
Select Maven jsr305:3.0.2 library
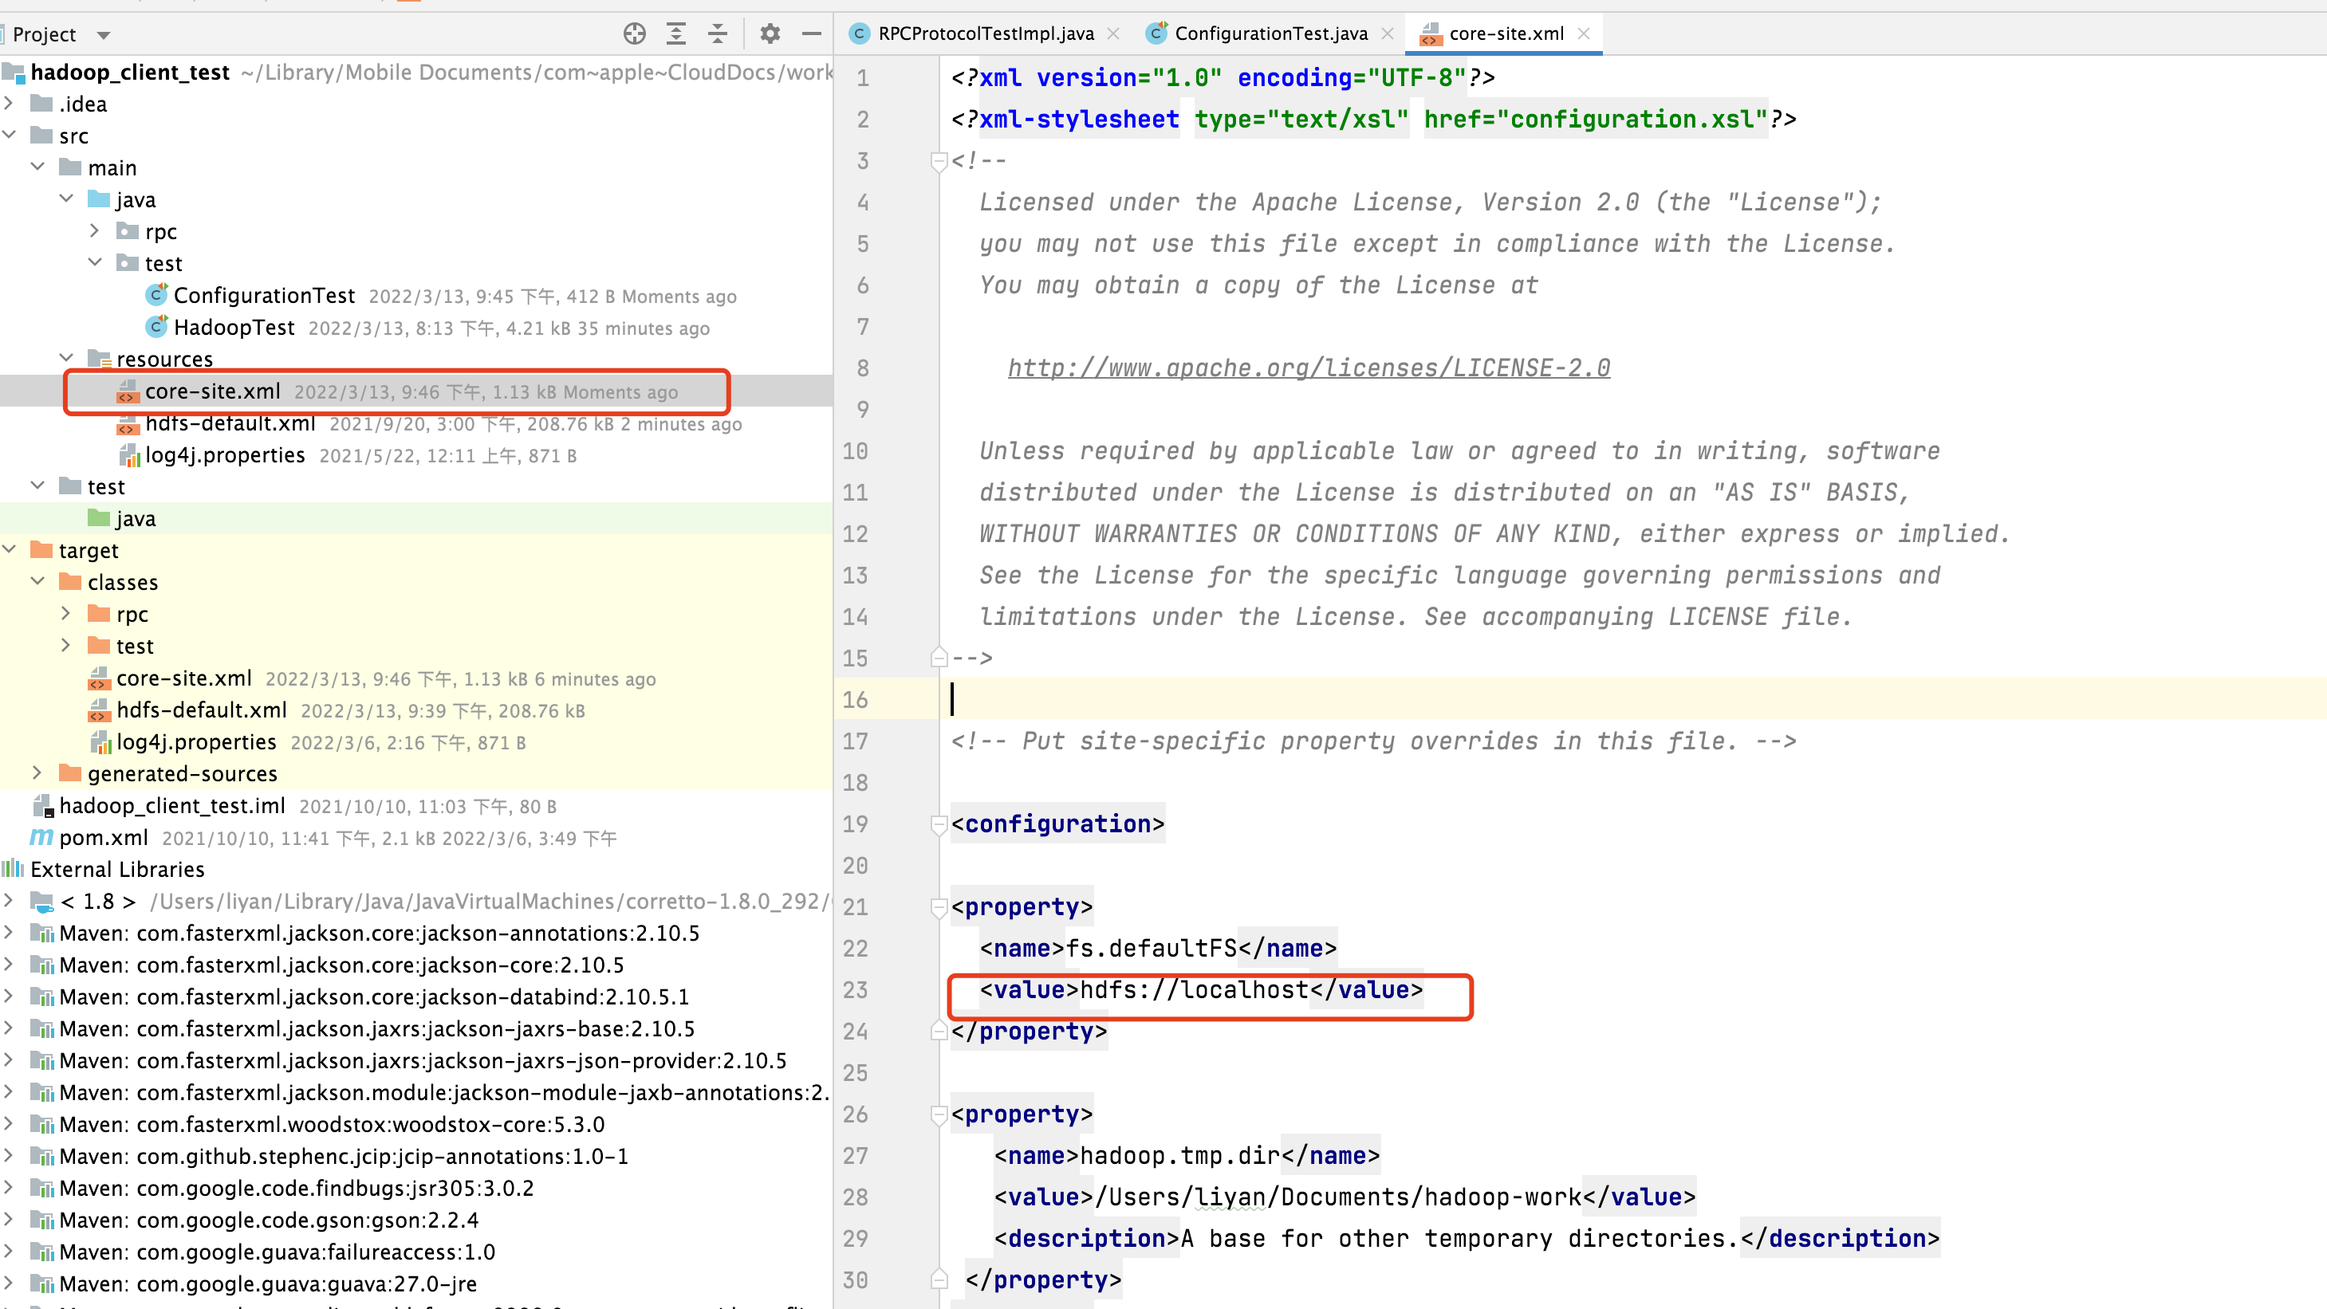(297, 1188)
